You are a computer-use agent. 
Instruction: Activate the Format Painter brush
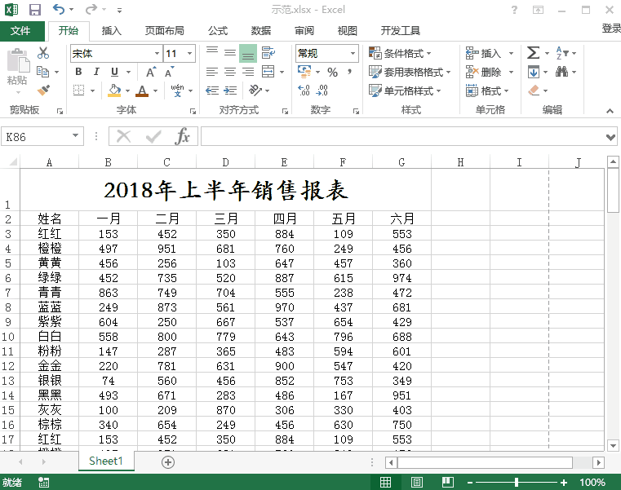click(x=43, y=90)
